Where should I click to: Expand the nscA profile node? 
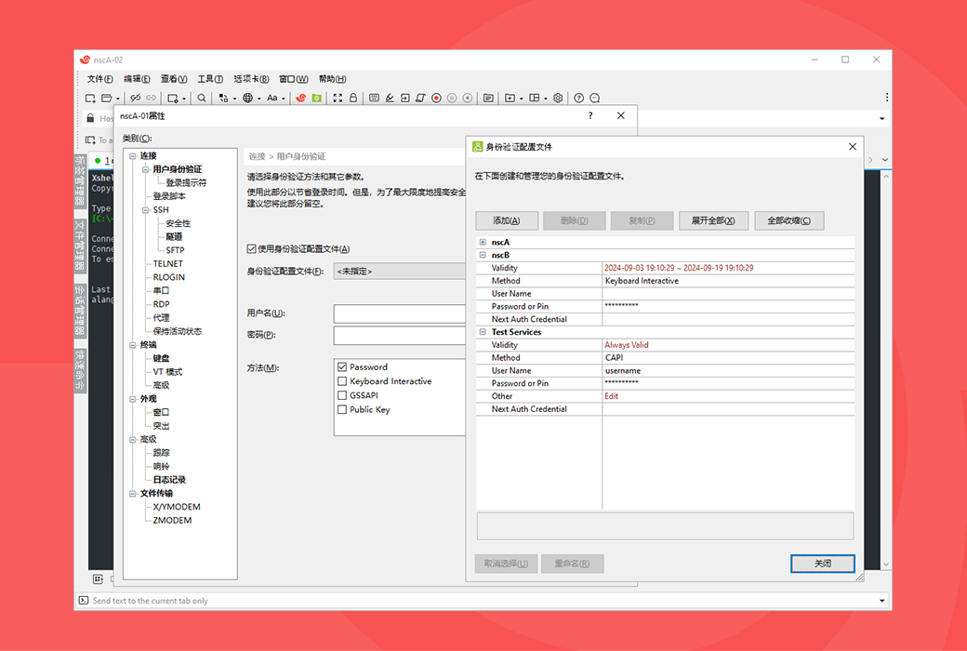(483, 243)
